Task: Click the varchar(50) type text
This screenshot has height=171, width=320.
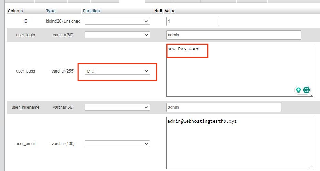Action: click(63, 107)
